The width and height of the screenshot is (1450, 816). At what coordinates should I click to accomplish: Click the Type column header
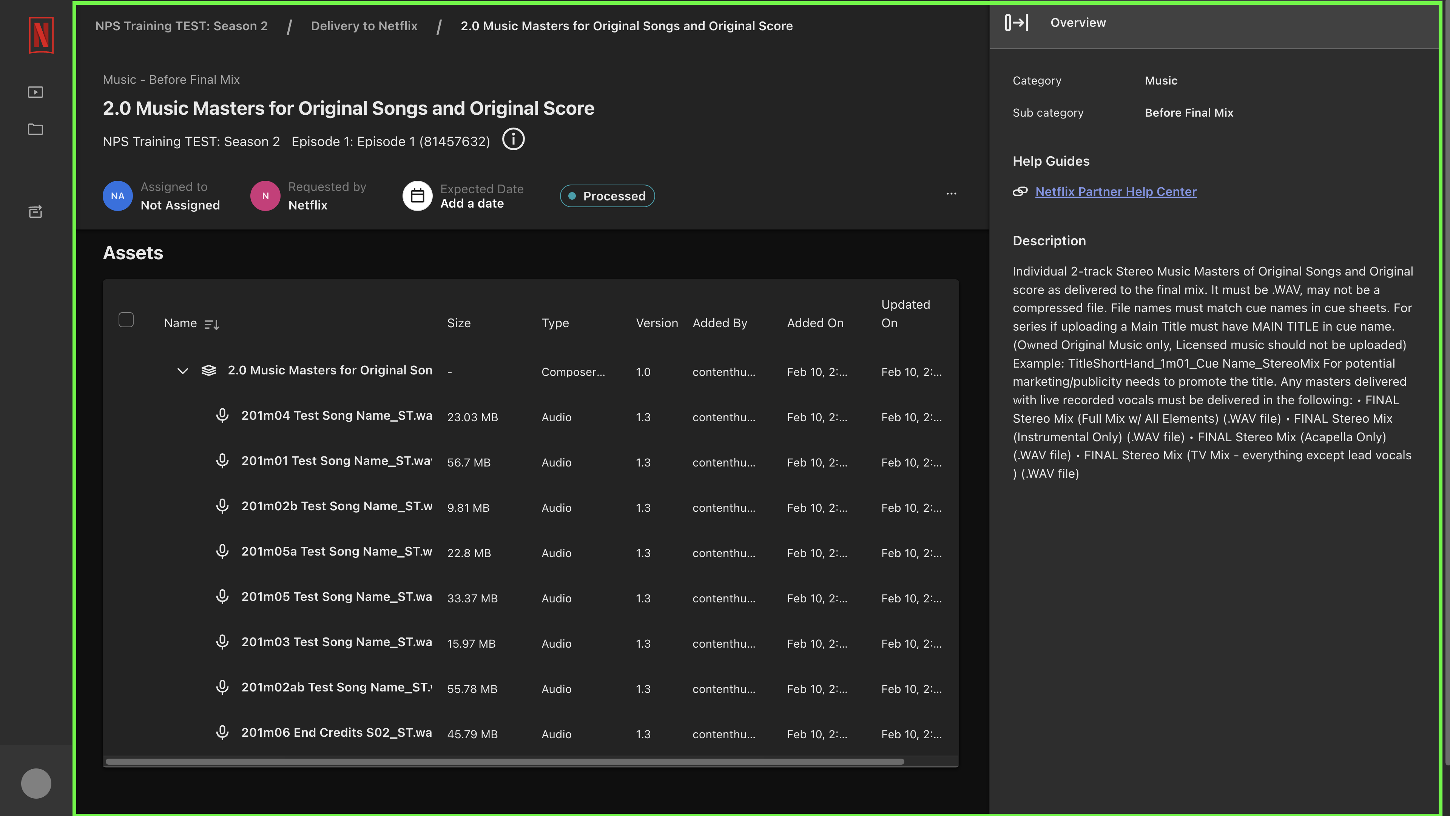pos(555,323)
